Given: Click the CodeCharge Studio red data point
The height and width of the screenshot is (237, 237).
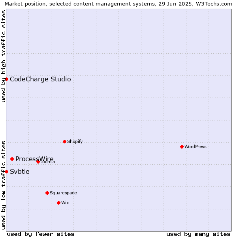Looking at the screenshot, I should [6, 79].
